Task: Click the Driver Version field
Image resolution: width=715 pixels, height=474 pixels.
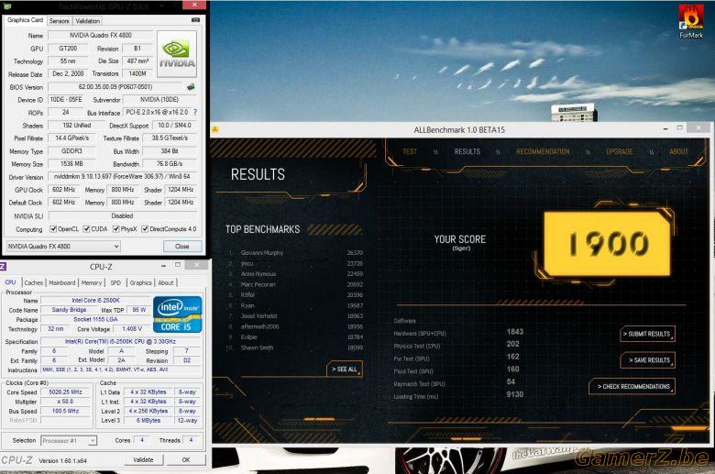Action: click(x=122, y=176)
